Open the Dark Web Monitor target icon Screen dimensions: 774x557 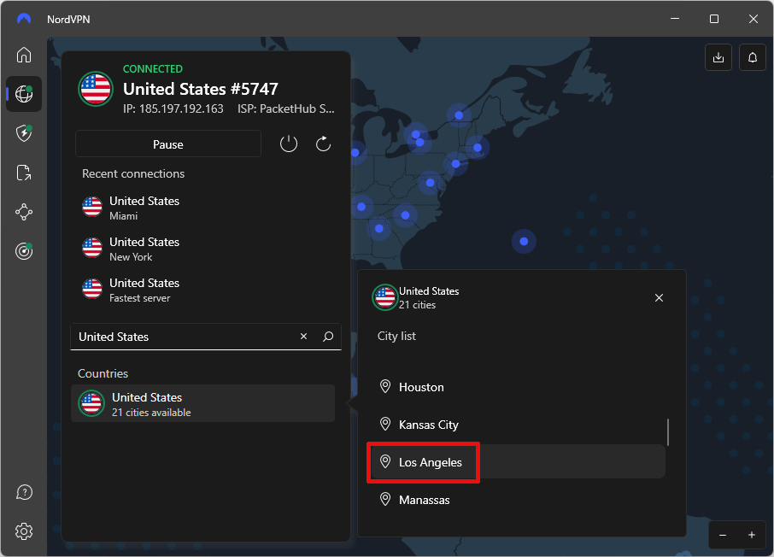point(24,251)
